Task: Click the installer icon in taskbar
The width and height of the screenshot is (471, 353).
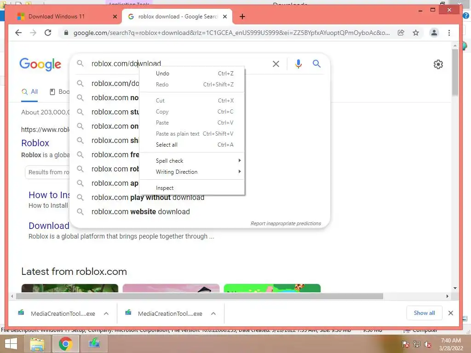Action: 94,344
